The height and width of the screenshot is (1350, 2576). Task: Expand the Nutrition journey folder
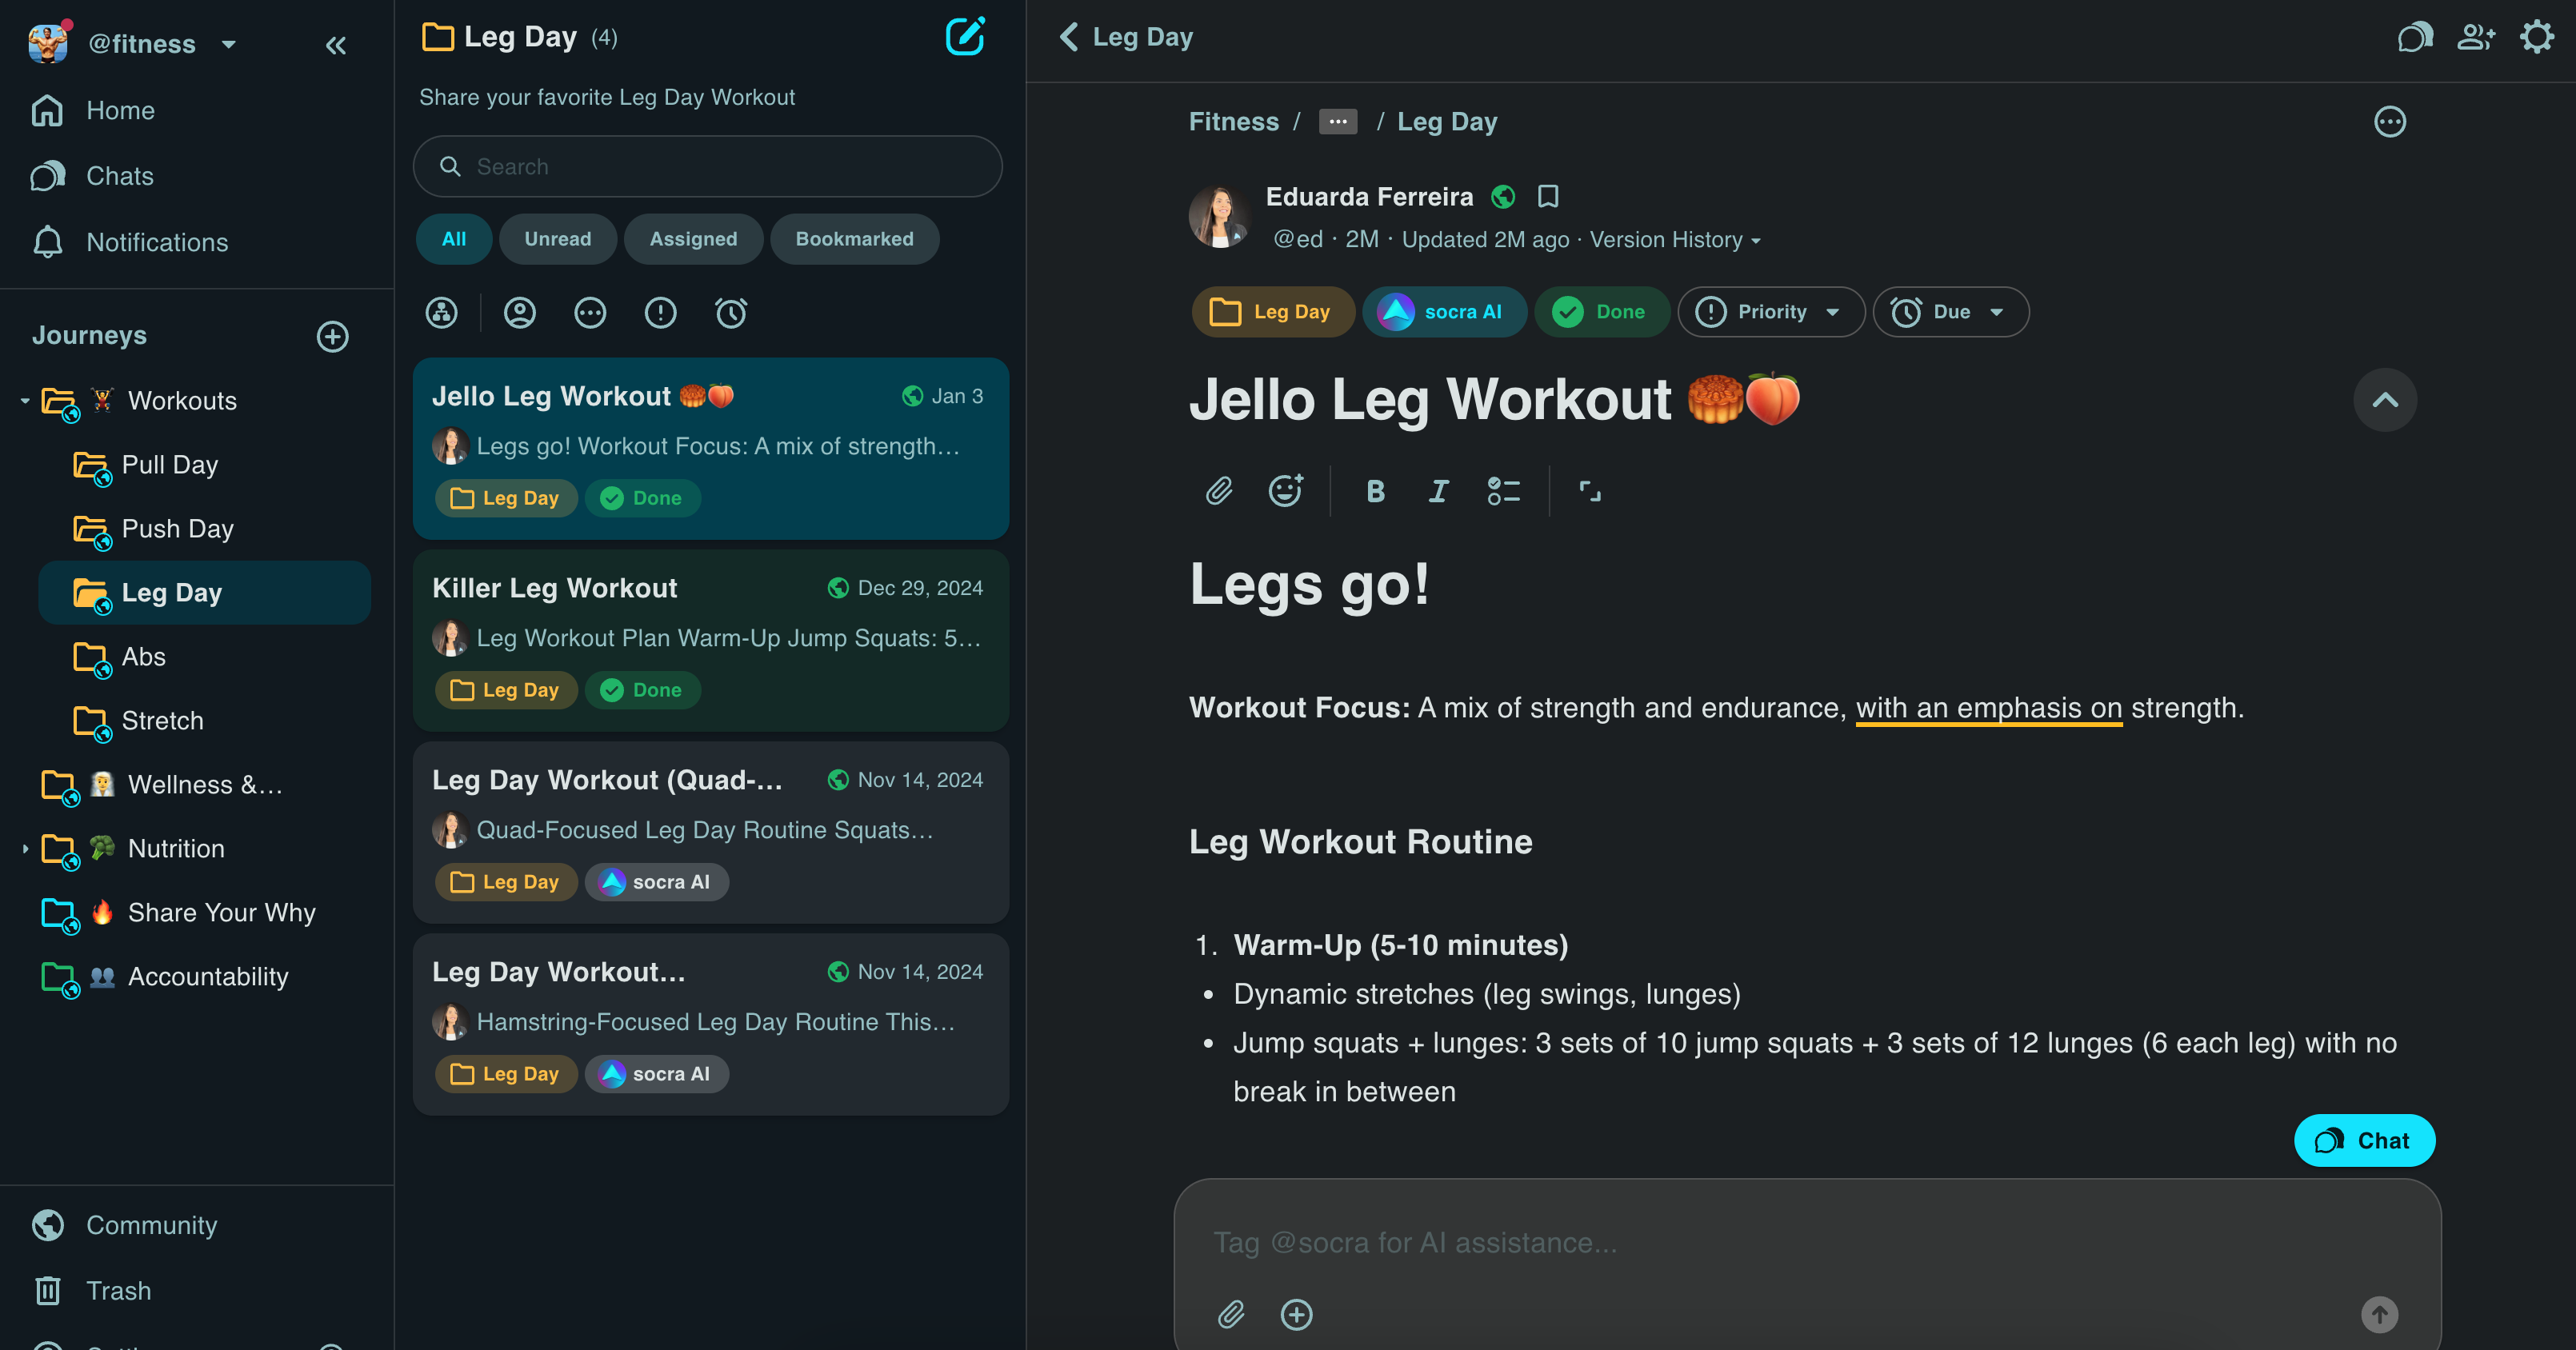pyautogui.click(x=25, y=848)
